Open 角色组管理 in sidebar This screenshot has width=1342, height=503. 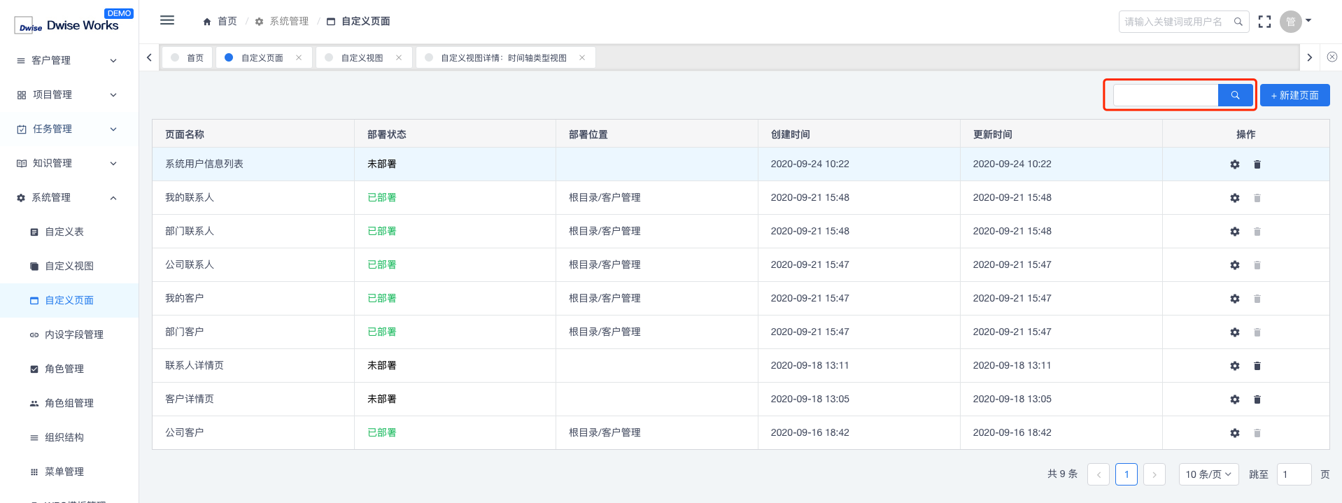69,403
